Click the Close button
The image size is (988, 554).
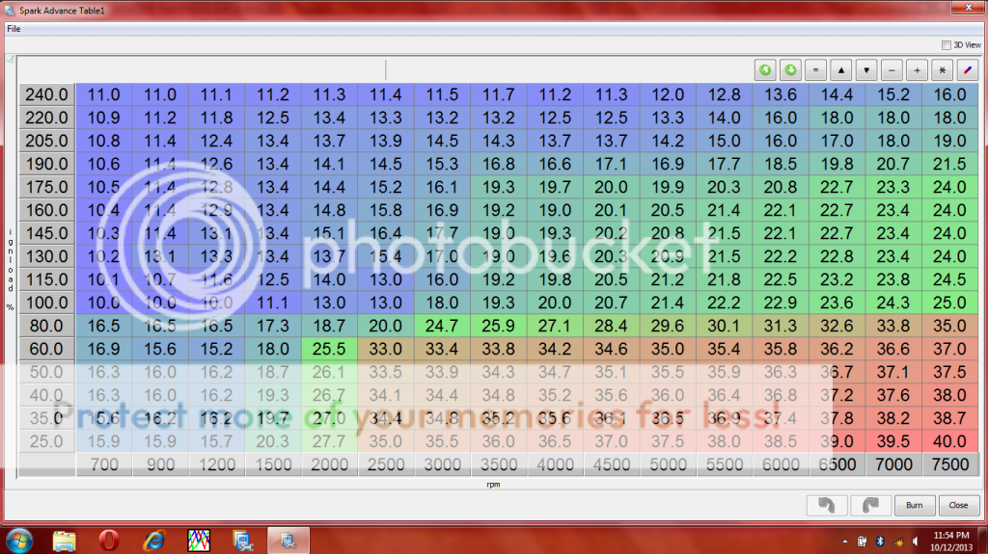[958, 505]
